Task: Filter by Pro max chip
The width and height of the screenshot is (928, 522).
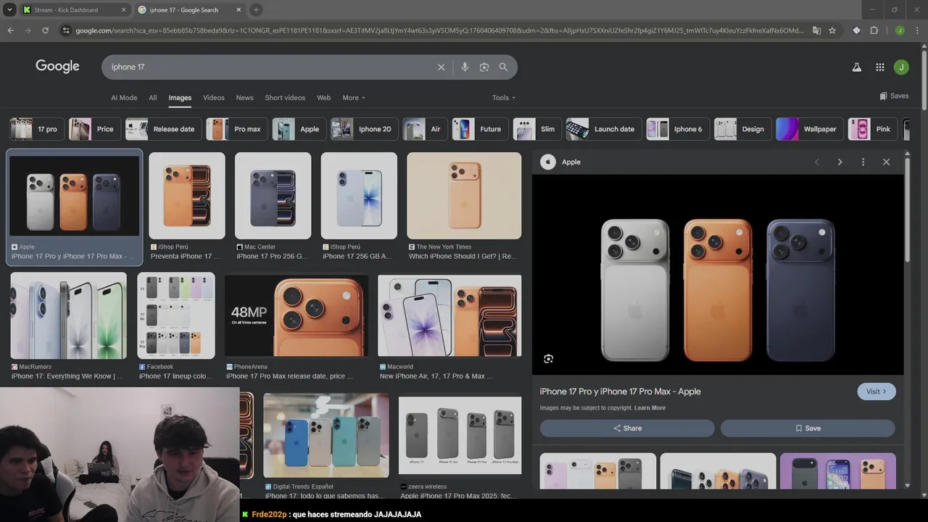Action: [x=237, y=129]
